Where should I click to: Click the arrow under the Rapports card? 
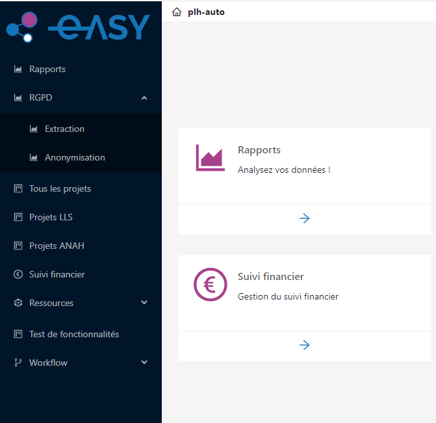click(304, 218)
